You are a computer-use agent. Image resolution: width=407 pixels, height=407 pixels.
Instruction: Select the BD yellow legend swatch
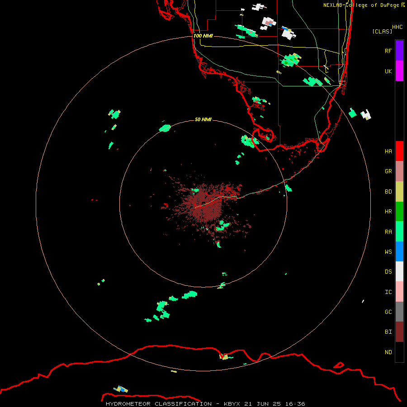pos(399,192)
